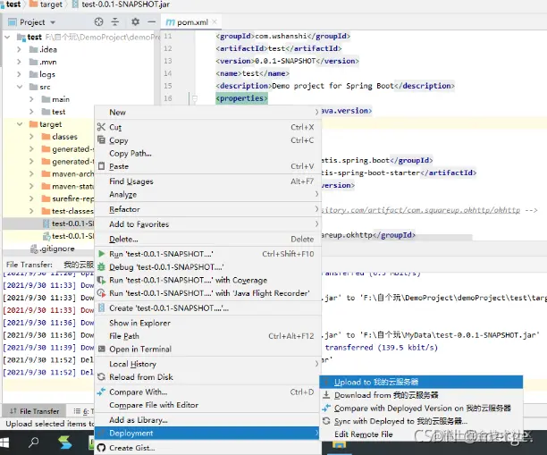
Task: Expand the main folder
Action: (31, 99)
